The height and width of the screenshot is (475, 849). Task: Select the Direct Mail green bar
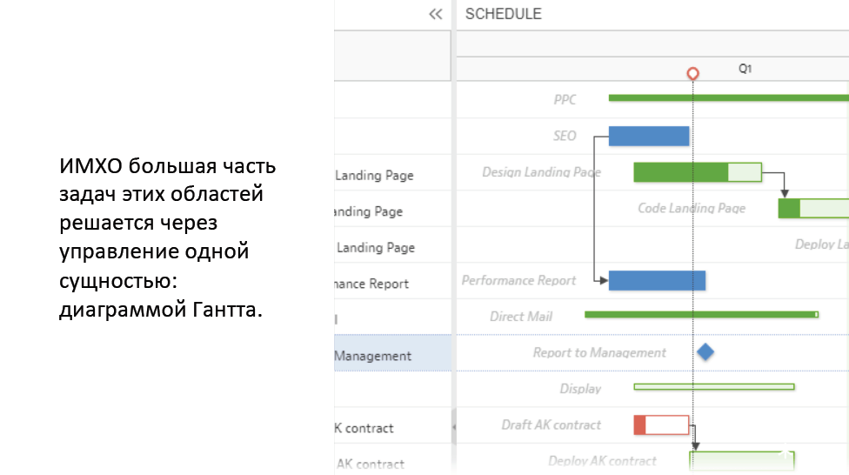click(701, 315)
